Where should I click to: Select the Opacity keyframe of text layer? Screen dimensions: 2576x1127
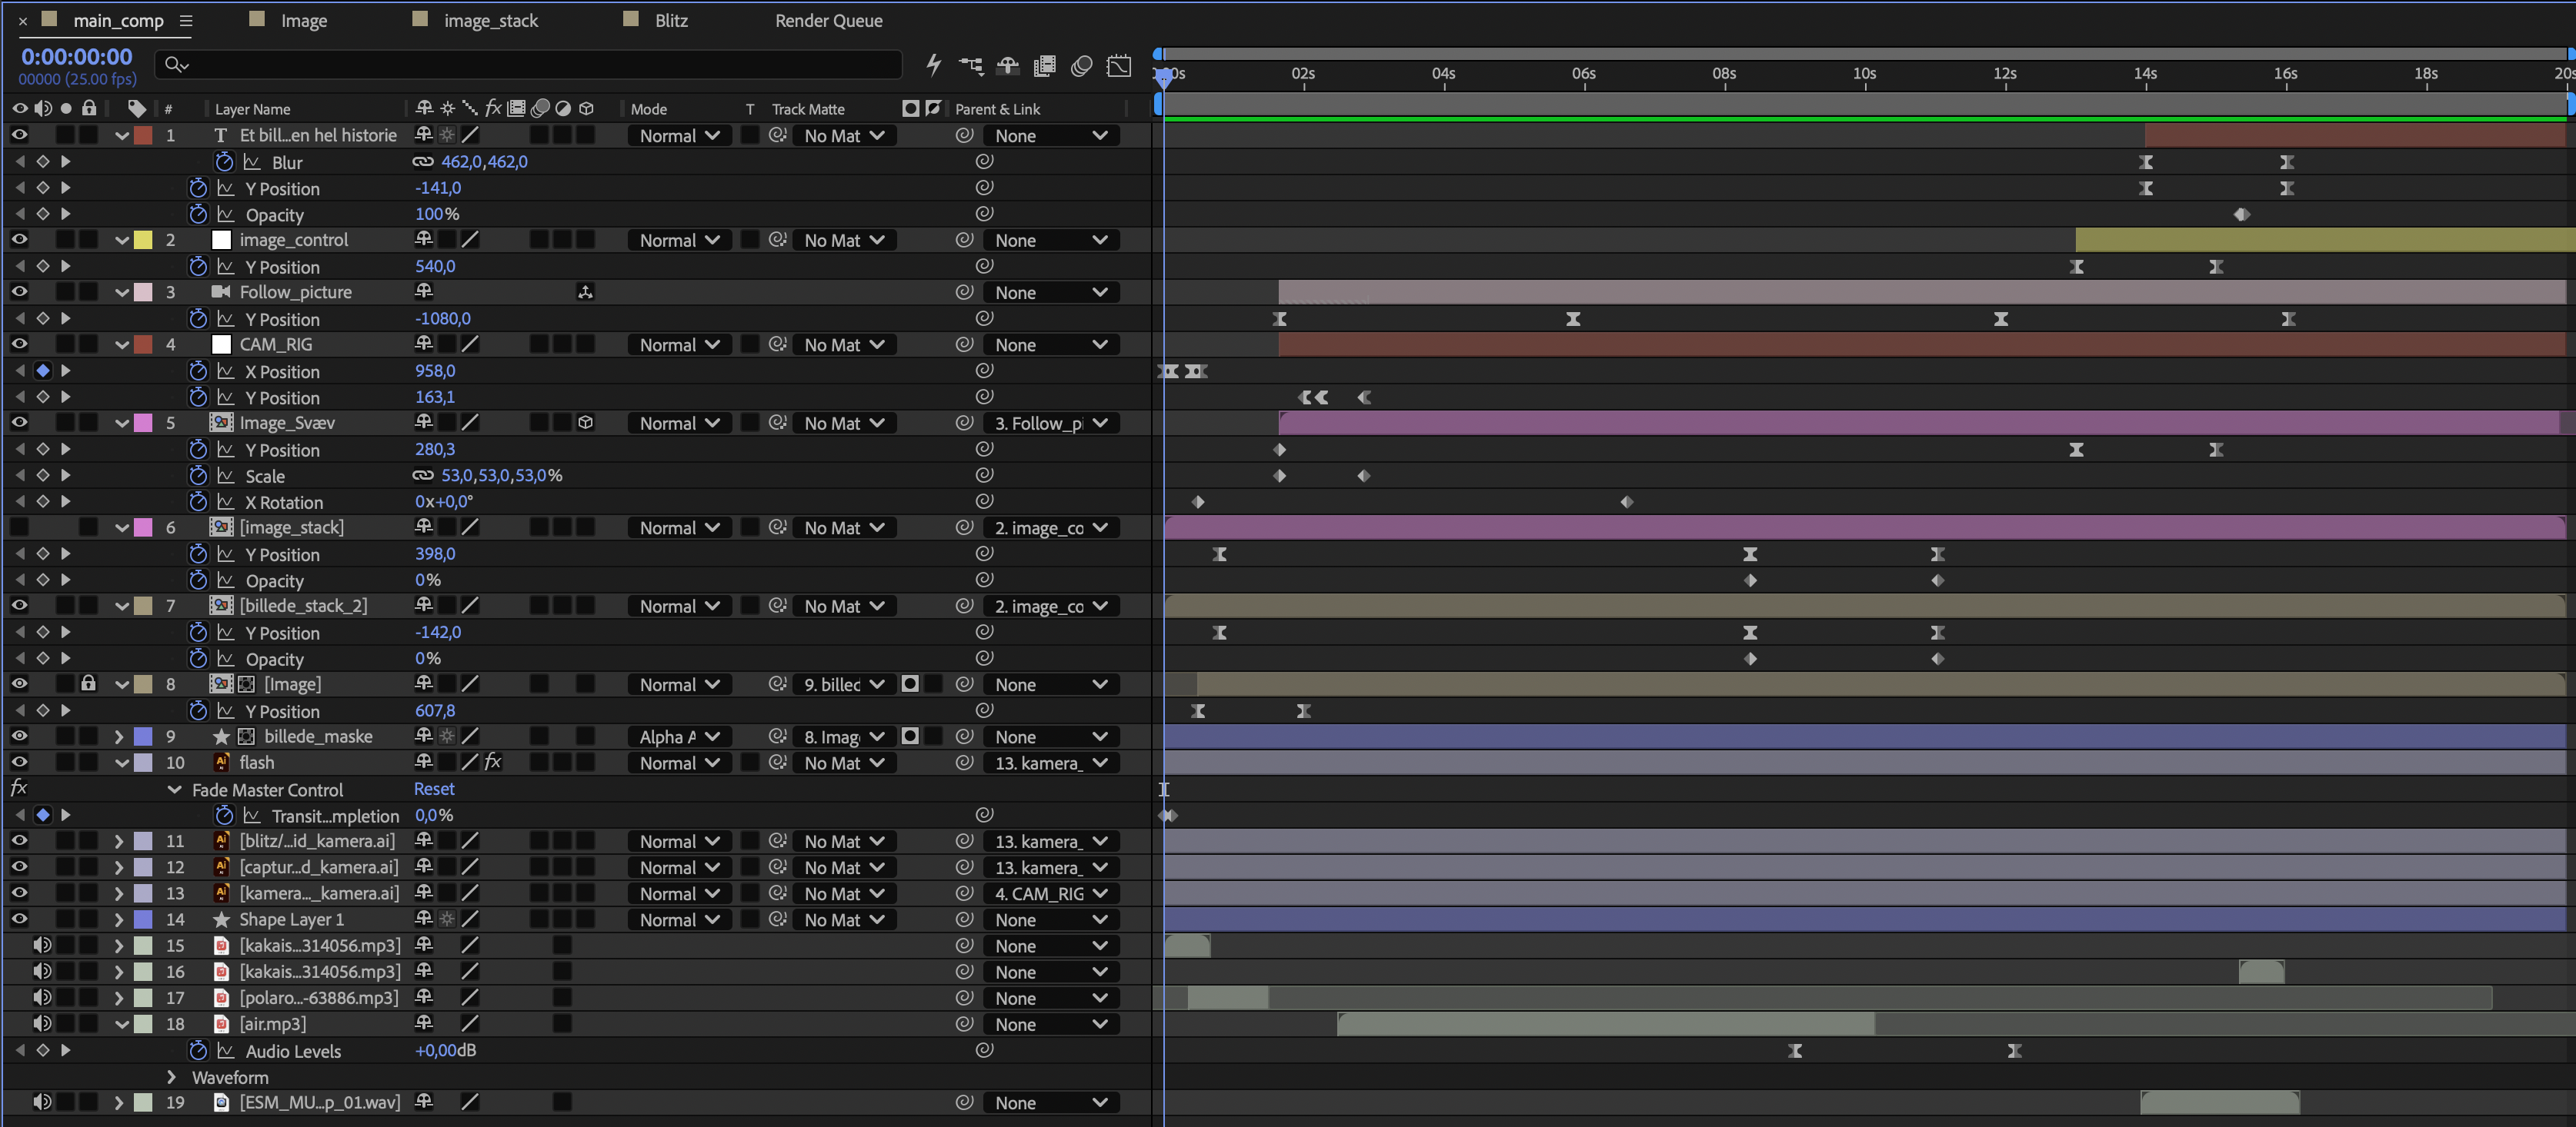click(2242, 214)
